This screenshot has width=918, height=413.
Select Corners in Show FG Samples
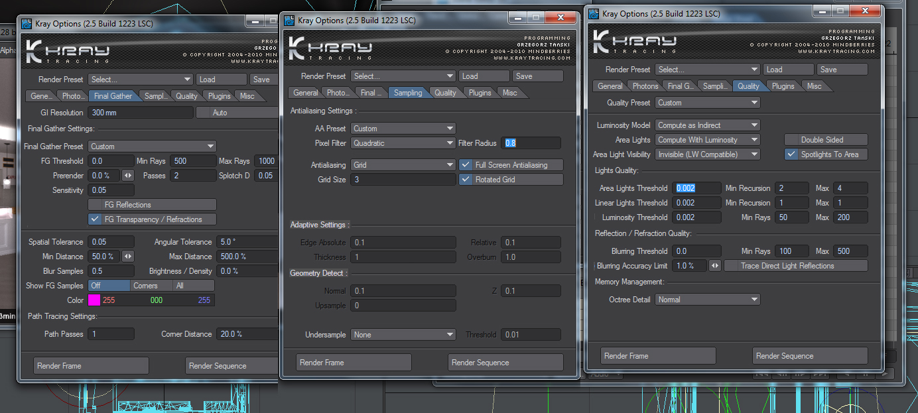coord(151,286)
